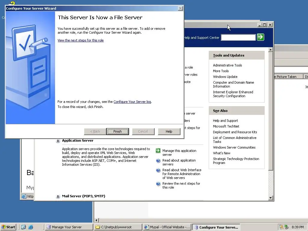Image resolution: width=308 pixels, height=231 pixels.
Task: Switch to Mypal - Official Website taskbar button
Action: tap(167, 227)
